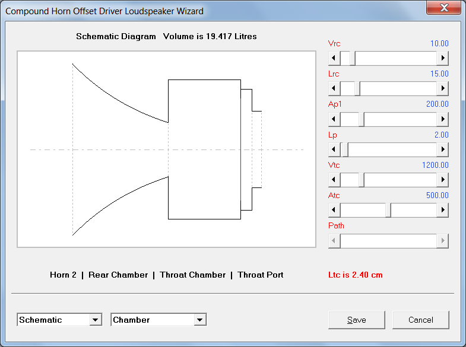This screenshot has height=347, width=466.
Task: Click the Ap1 value 200.00
Action: click(x=437, y=104)
